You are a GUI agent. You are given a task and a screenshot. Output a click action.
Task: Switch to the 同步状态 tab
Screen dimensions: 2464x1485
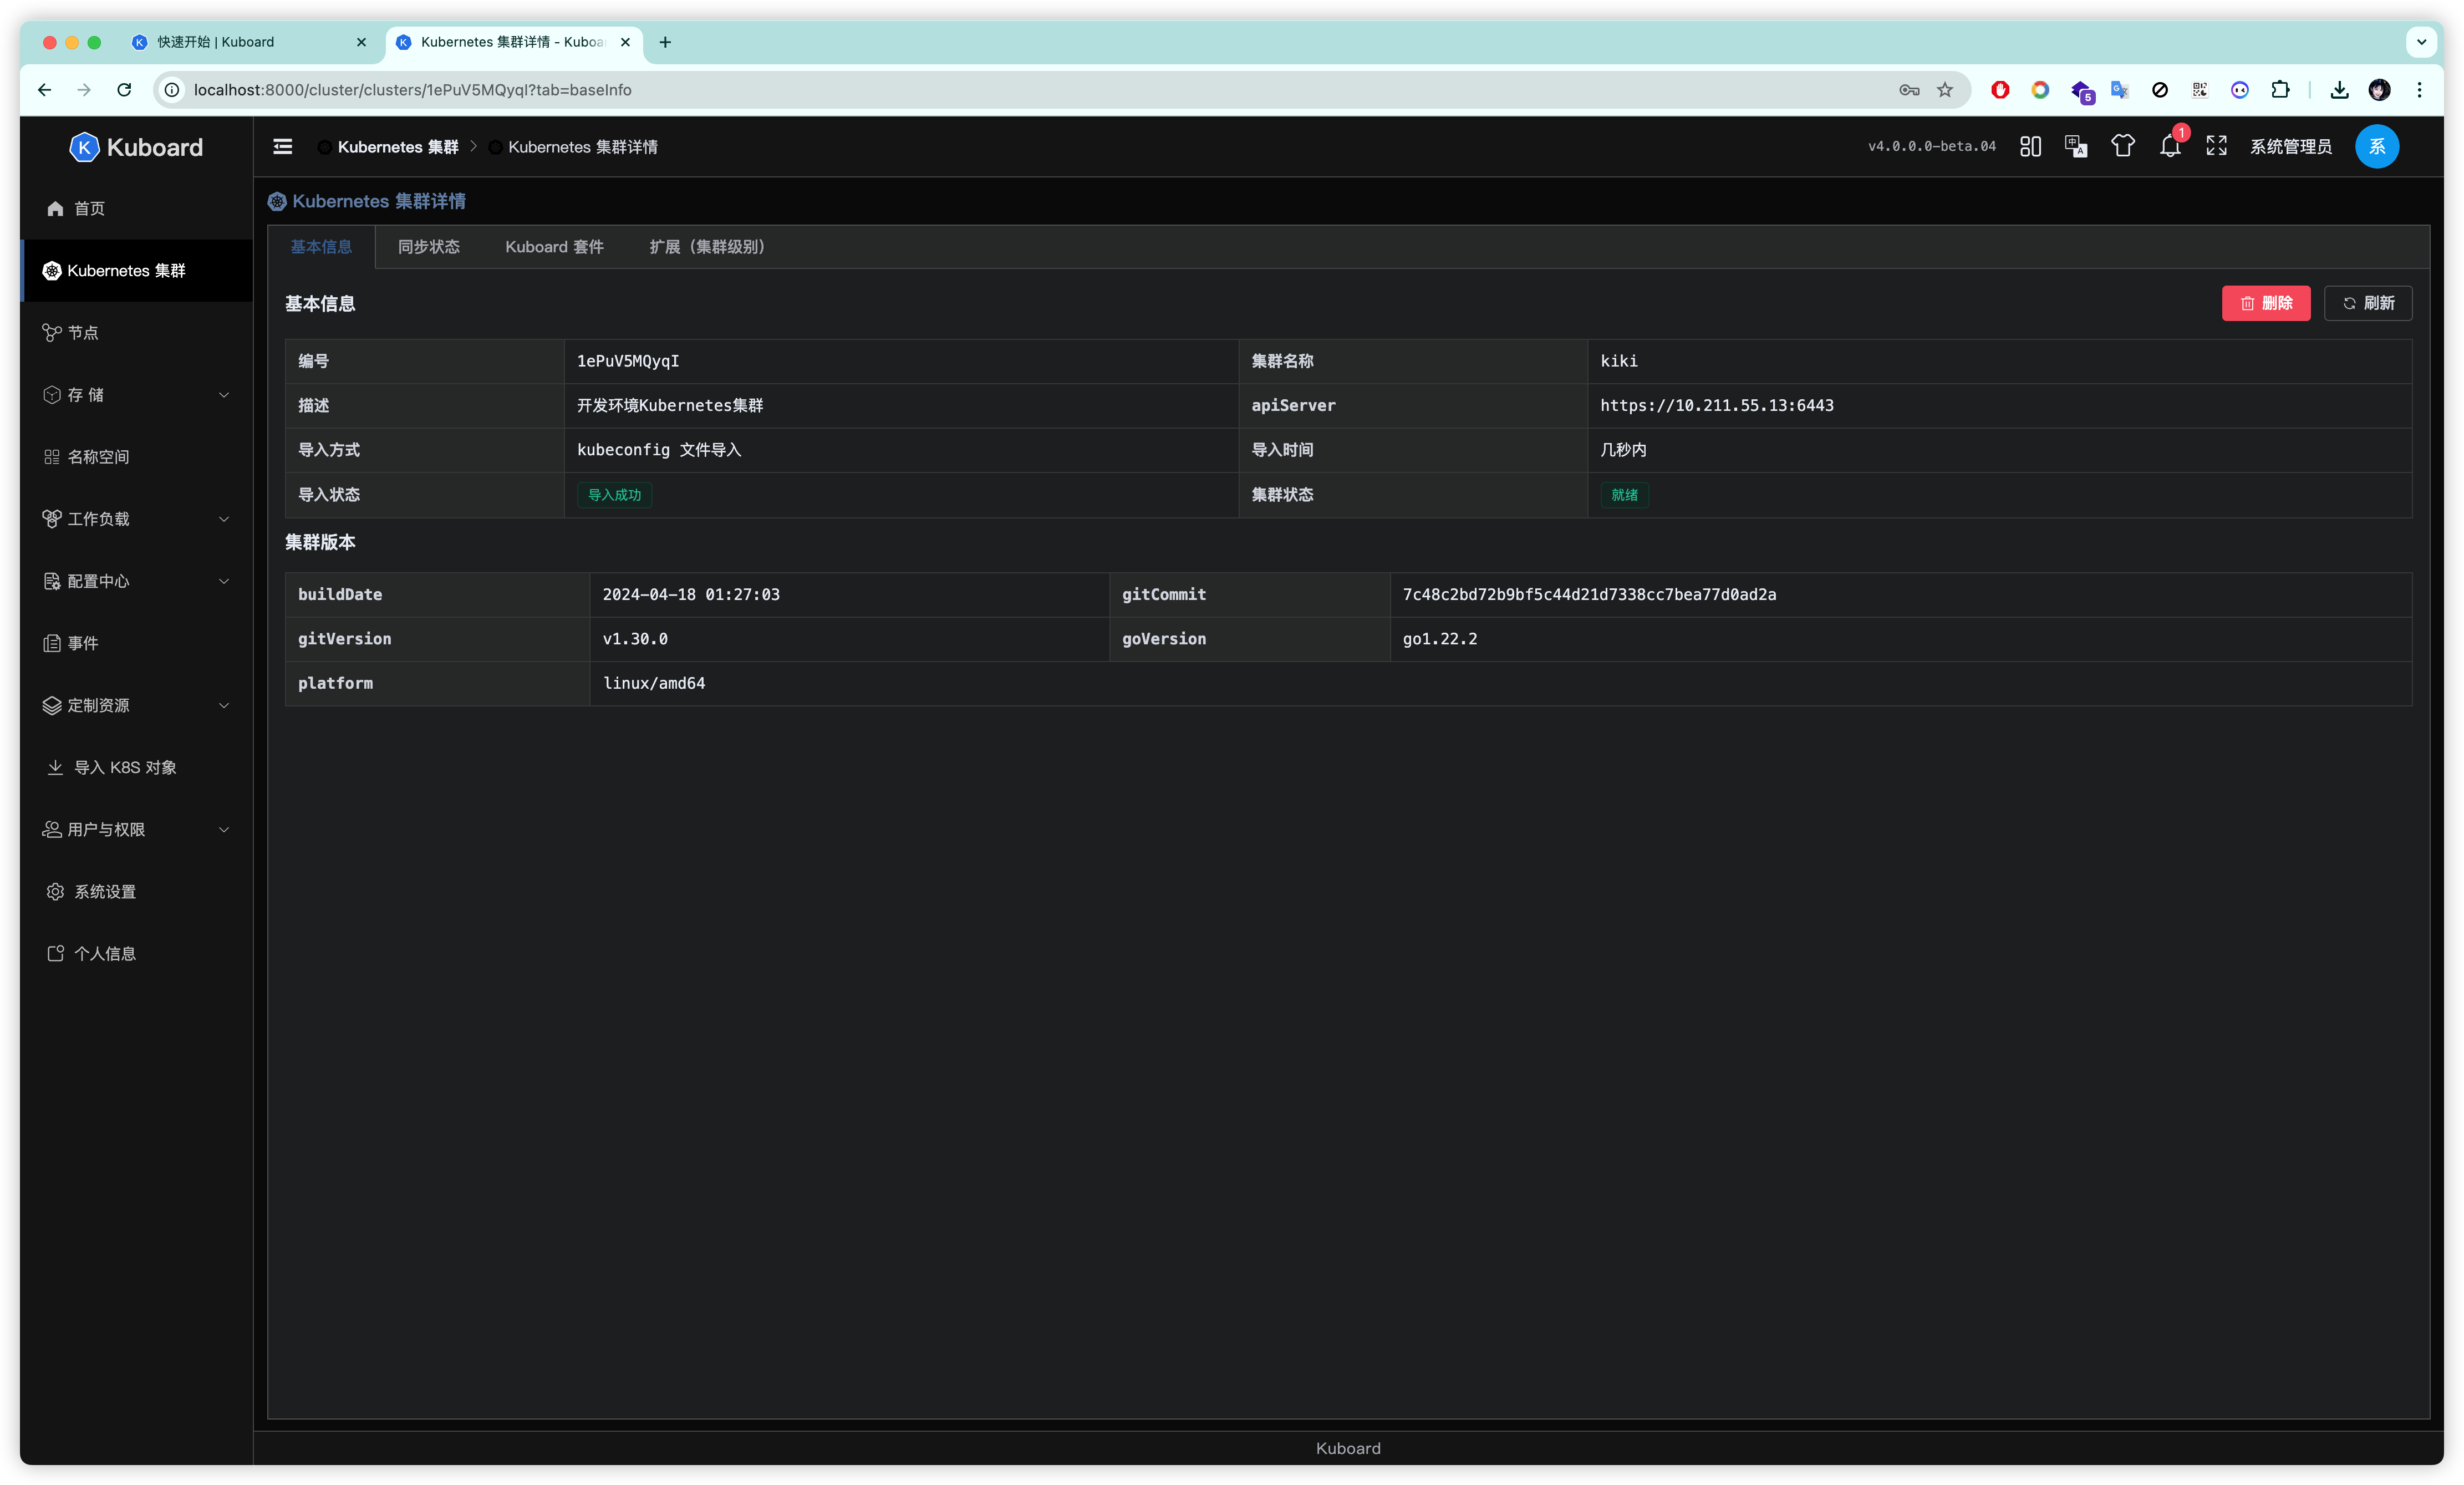pos(428,247)
